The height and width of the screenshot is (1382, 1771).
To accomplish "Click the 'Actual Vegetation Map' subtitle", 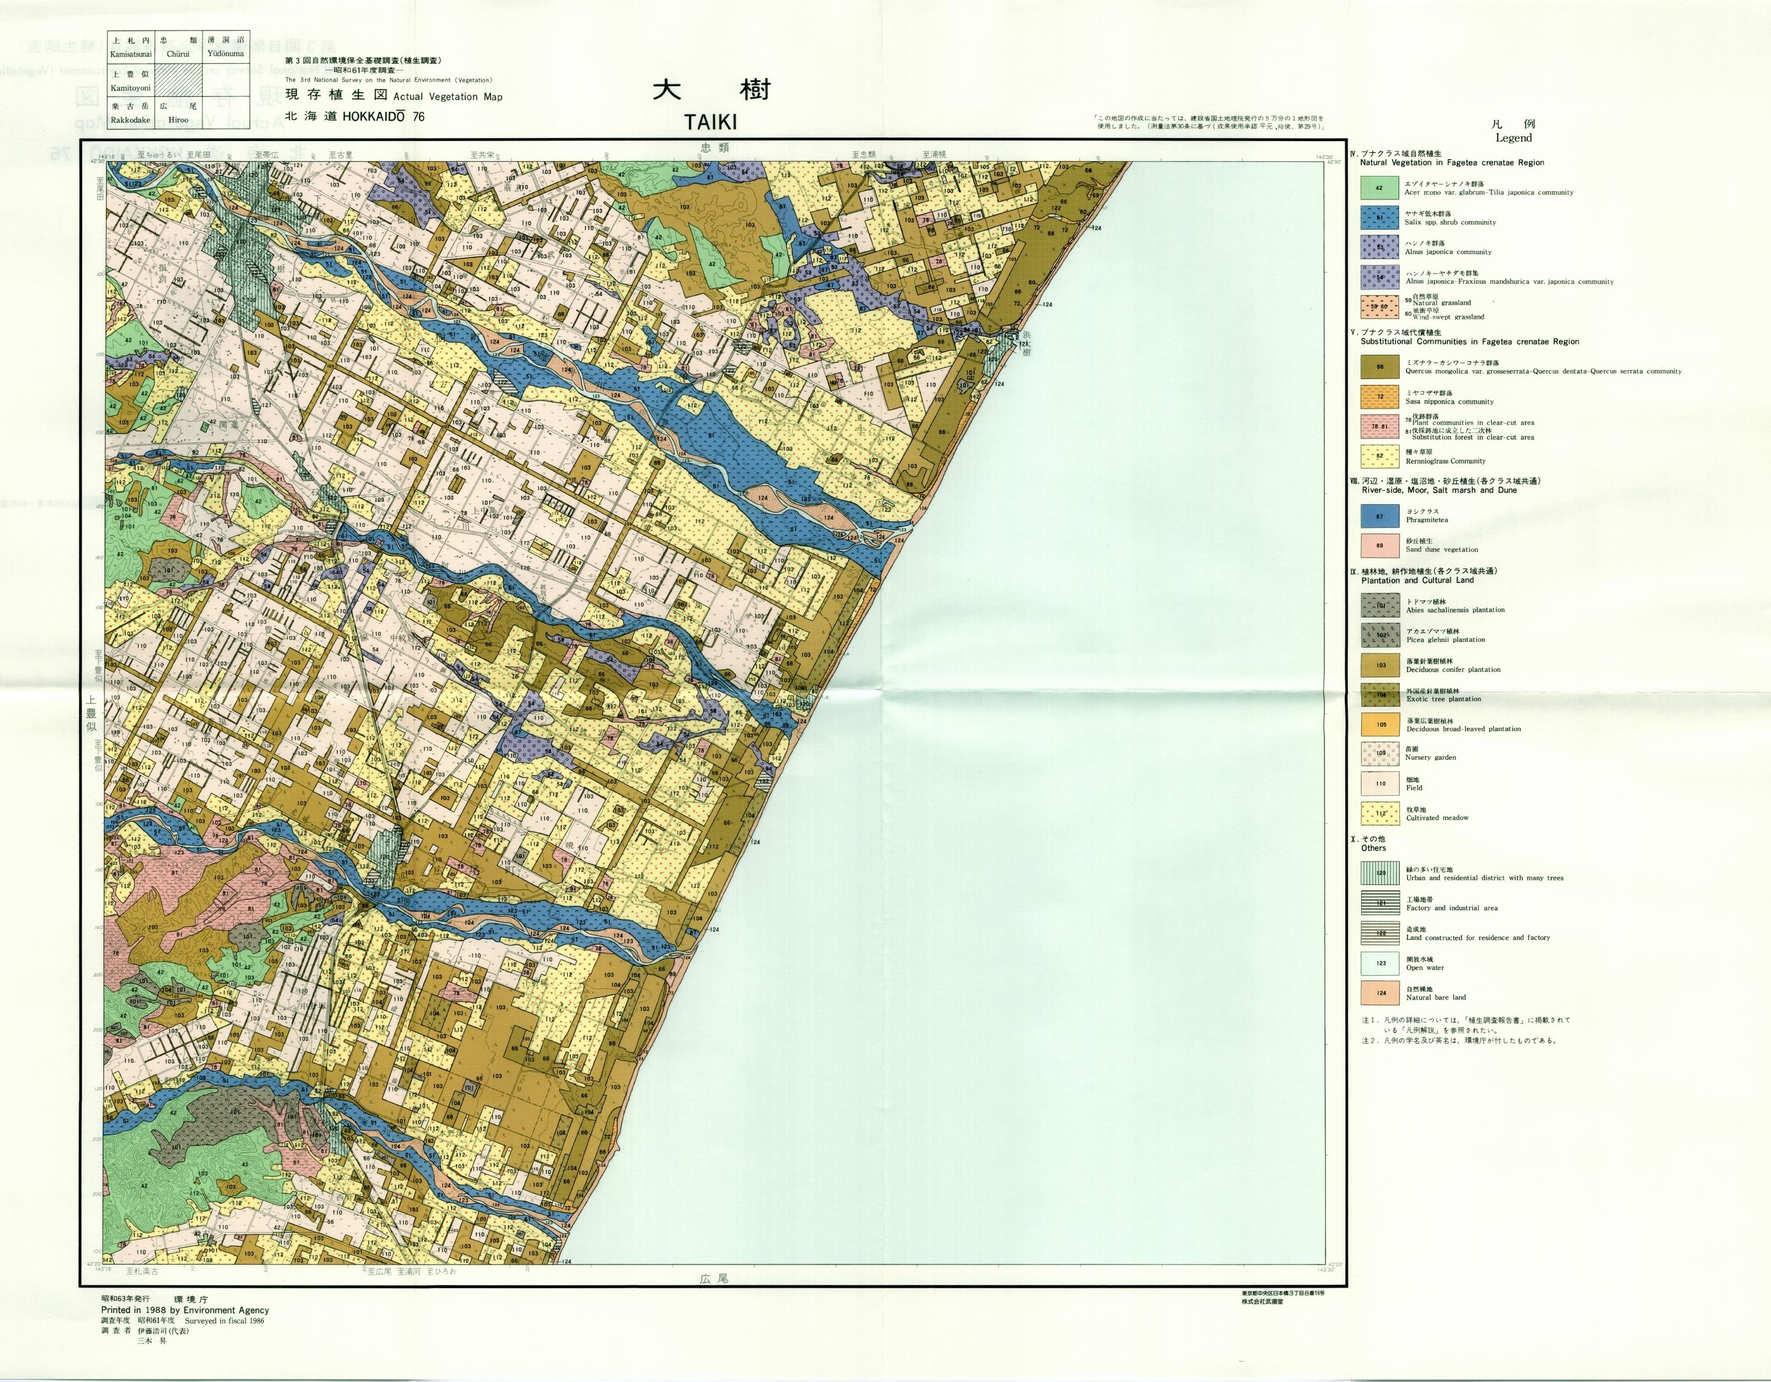I will tap(447, 96).
